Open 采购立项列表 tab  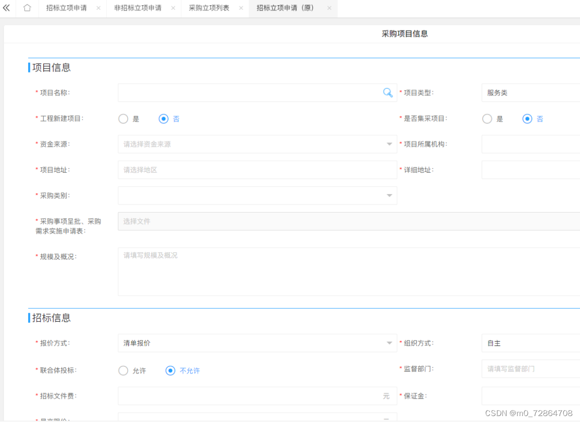pos(209,8)
